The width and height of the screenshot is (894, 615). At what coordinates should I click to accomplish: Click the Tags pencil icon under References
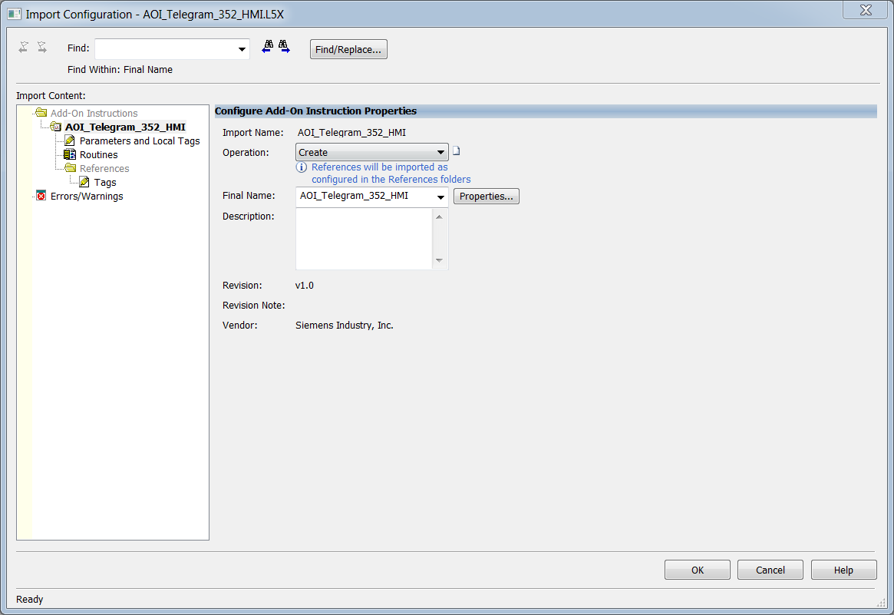[x=84, y=183]
